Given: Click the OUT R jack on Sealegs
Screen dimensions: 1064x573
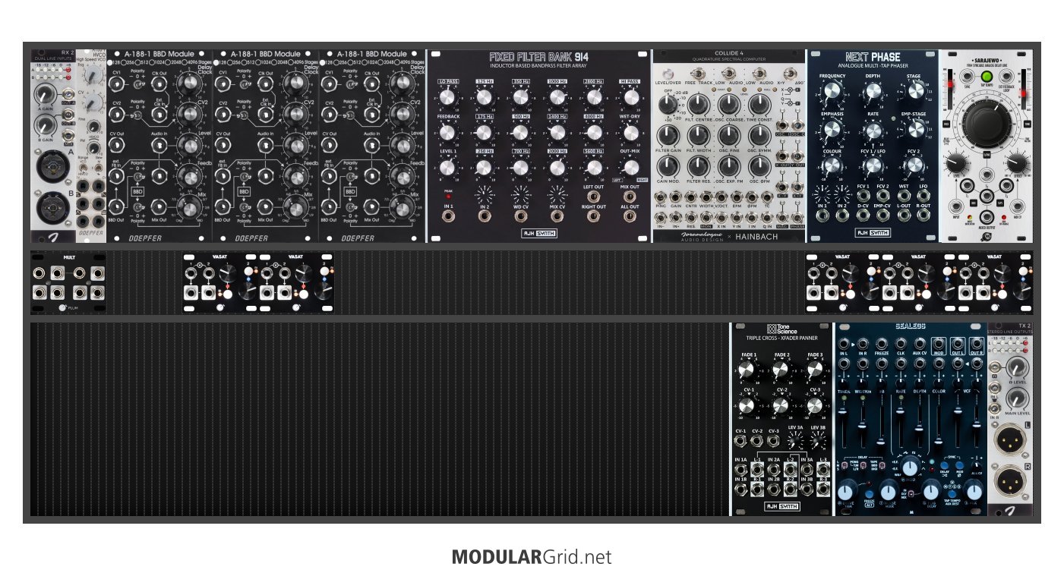Looking at the screenshot, I should [977, 344].
